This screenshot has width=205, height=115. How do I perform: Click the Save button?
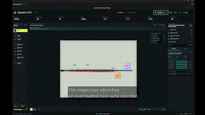click(x=171, y=12)
